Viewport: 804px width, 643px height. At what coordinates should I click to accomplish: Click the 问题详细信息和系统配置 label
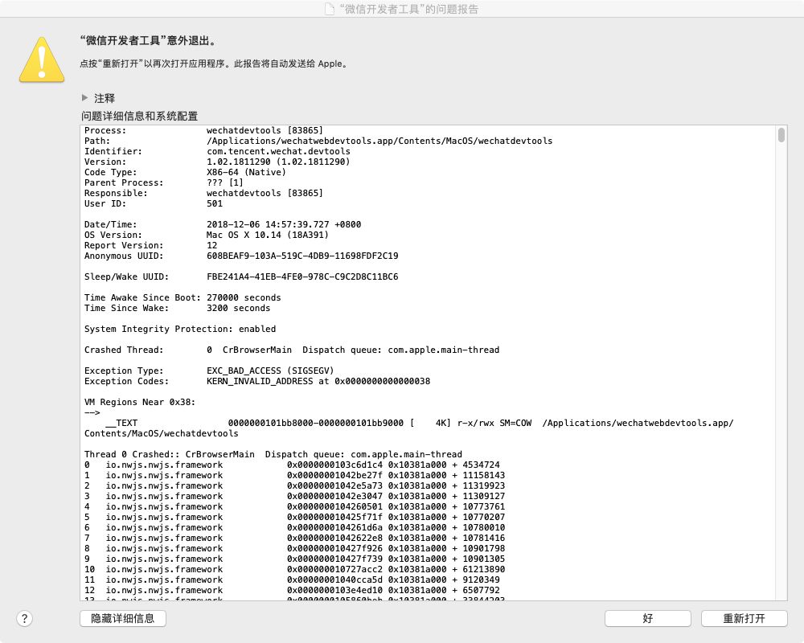pos(139,116)
